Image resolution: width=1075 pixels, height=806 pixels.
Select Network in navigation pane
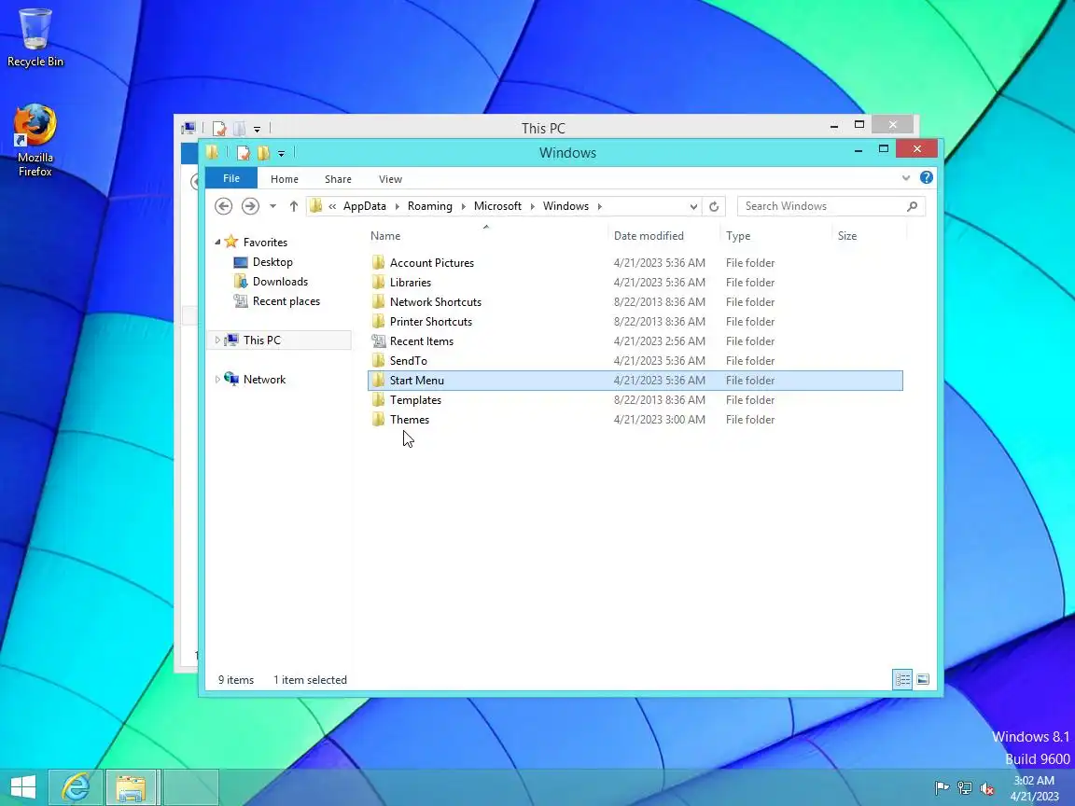(x=264, y=379)
